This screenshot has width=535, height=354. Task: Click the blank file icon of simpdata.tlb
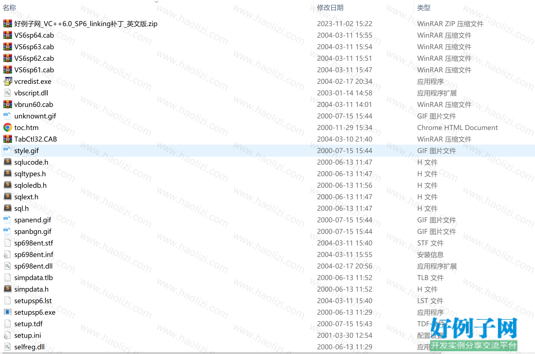coord(7,278)
